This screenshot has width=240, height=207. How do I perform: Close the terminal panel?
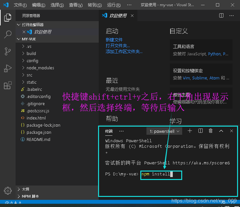[232, 131]
